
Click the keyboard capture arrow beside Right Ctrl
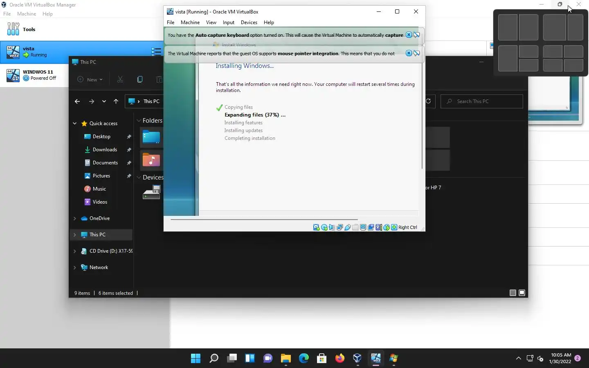coord(394,227)
